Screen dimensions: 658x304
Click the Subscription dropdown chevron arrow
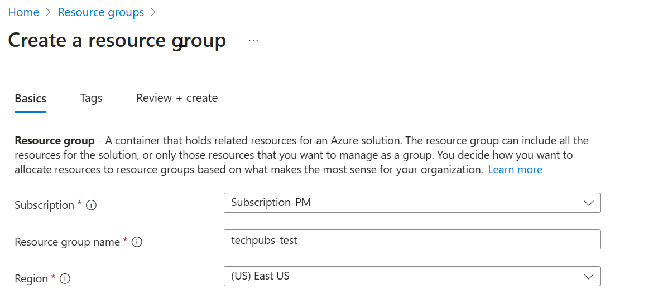coord(588,203)
